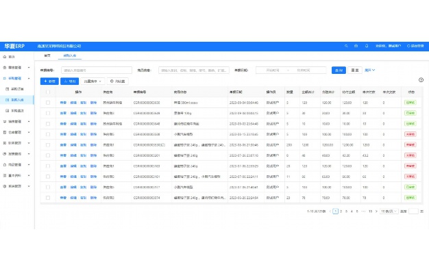Switch to the 首页 tab
429x271 pixels.
click(x=47, y=55)
